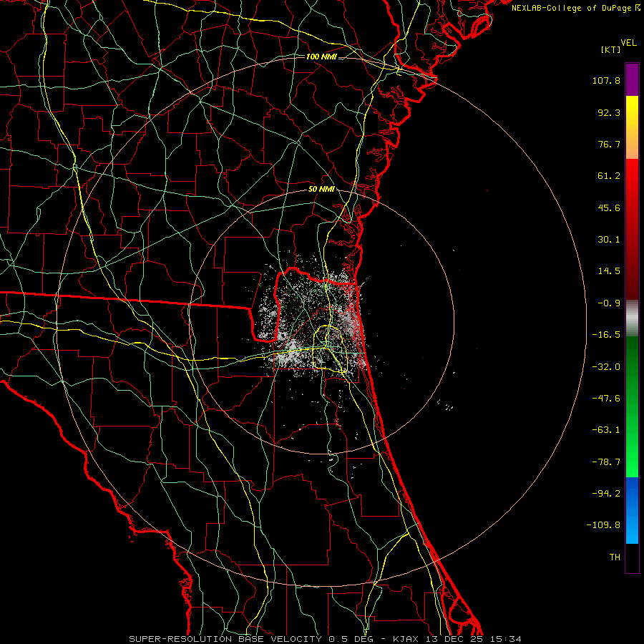Screen dimensions: 644x644
Task: Select the -63.1 velocity scale value
Action: point(606,430)
